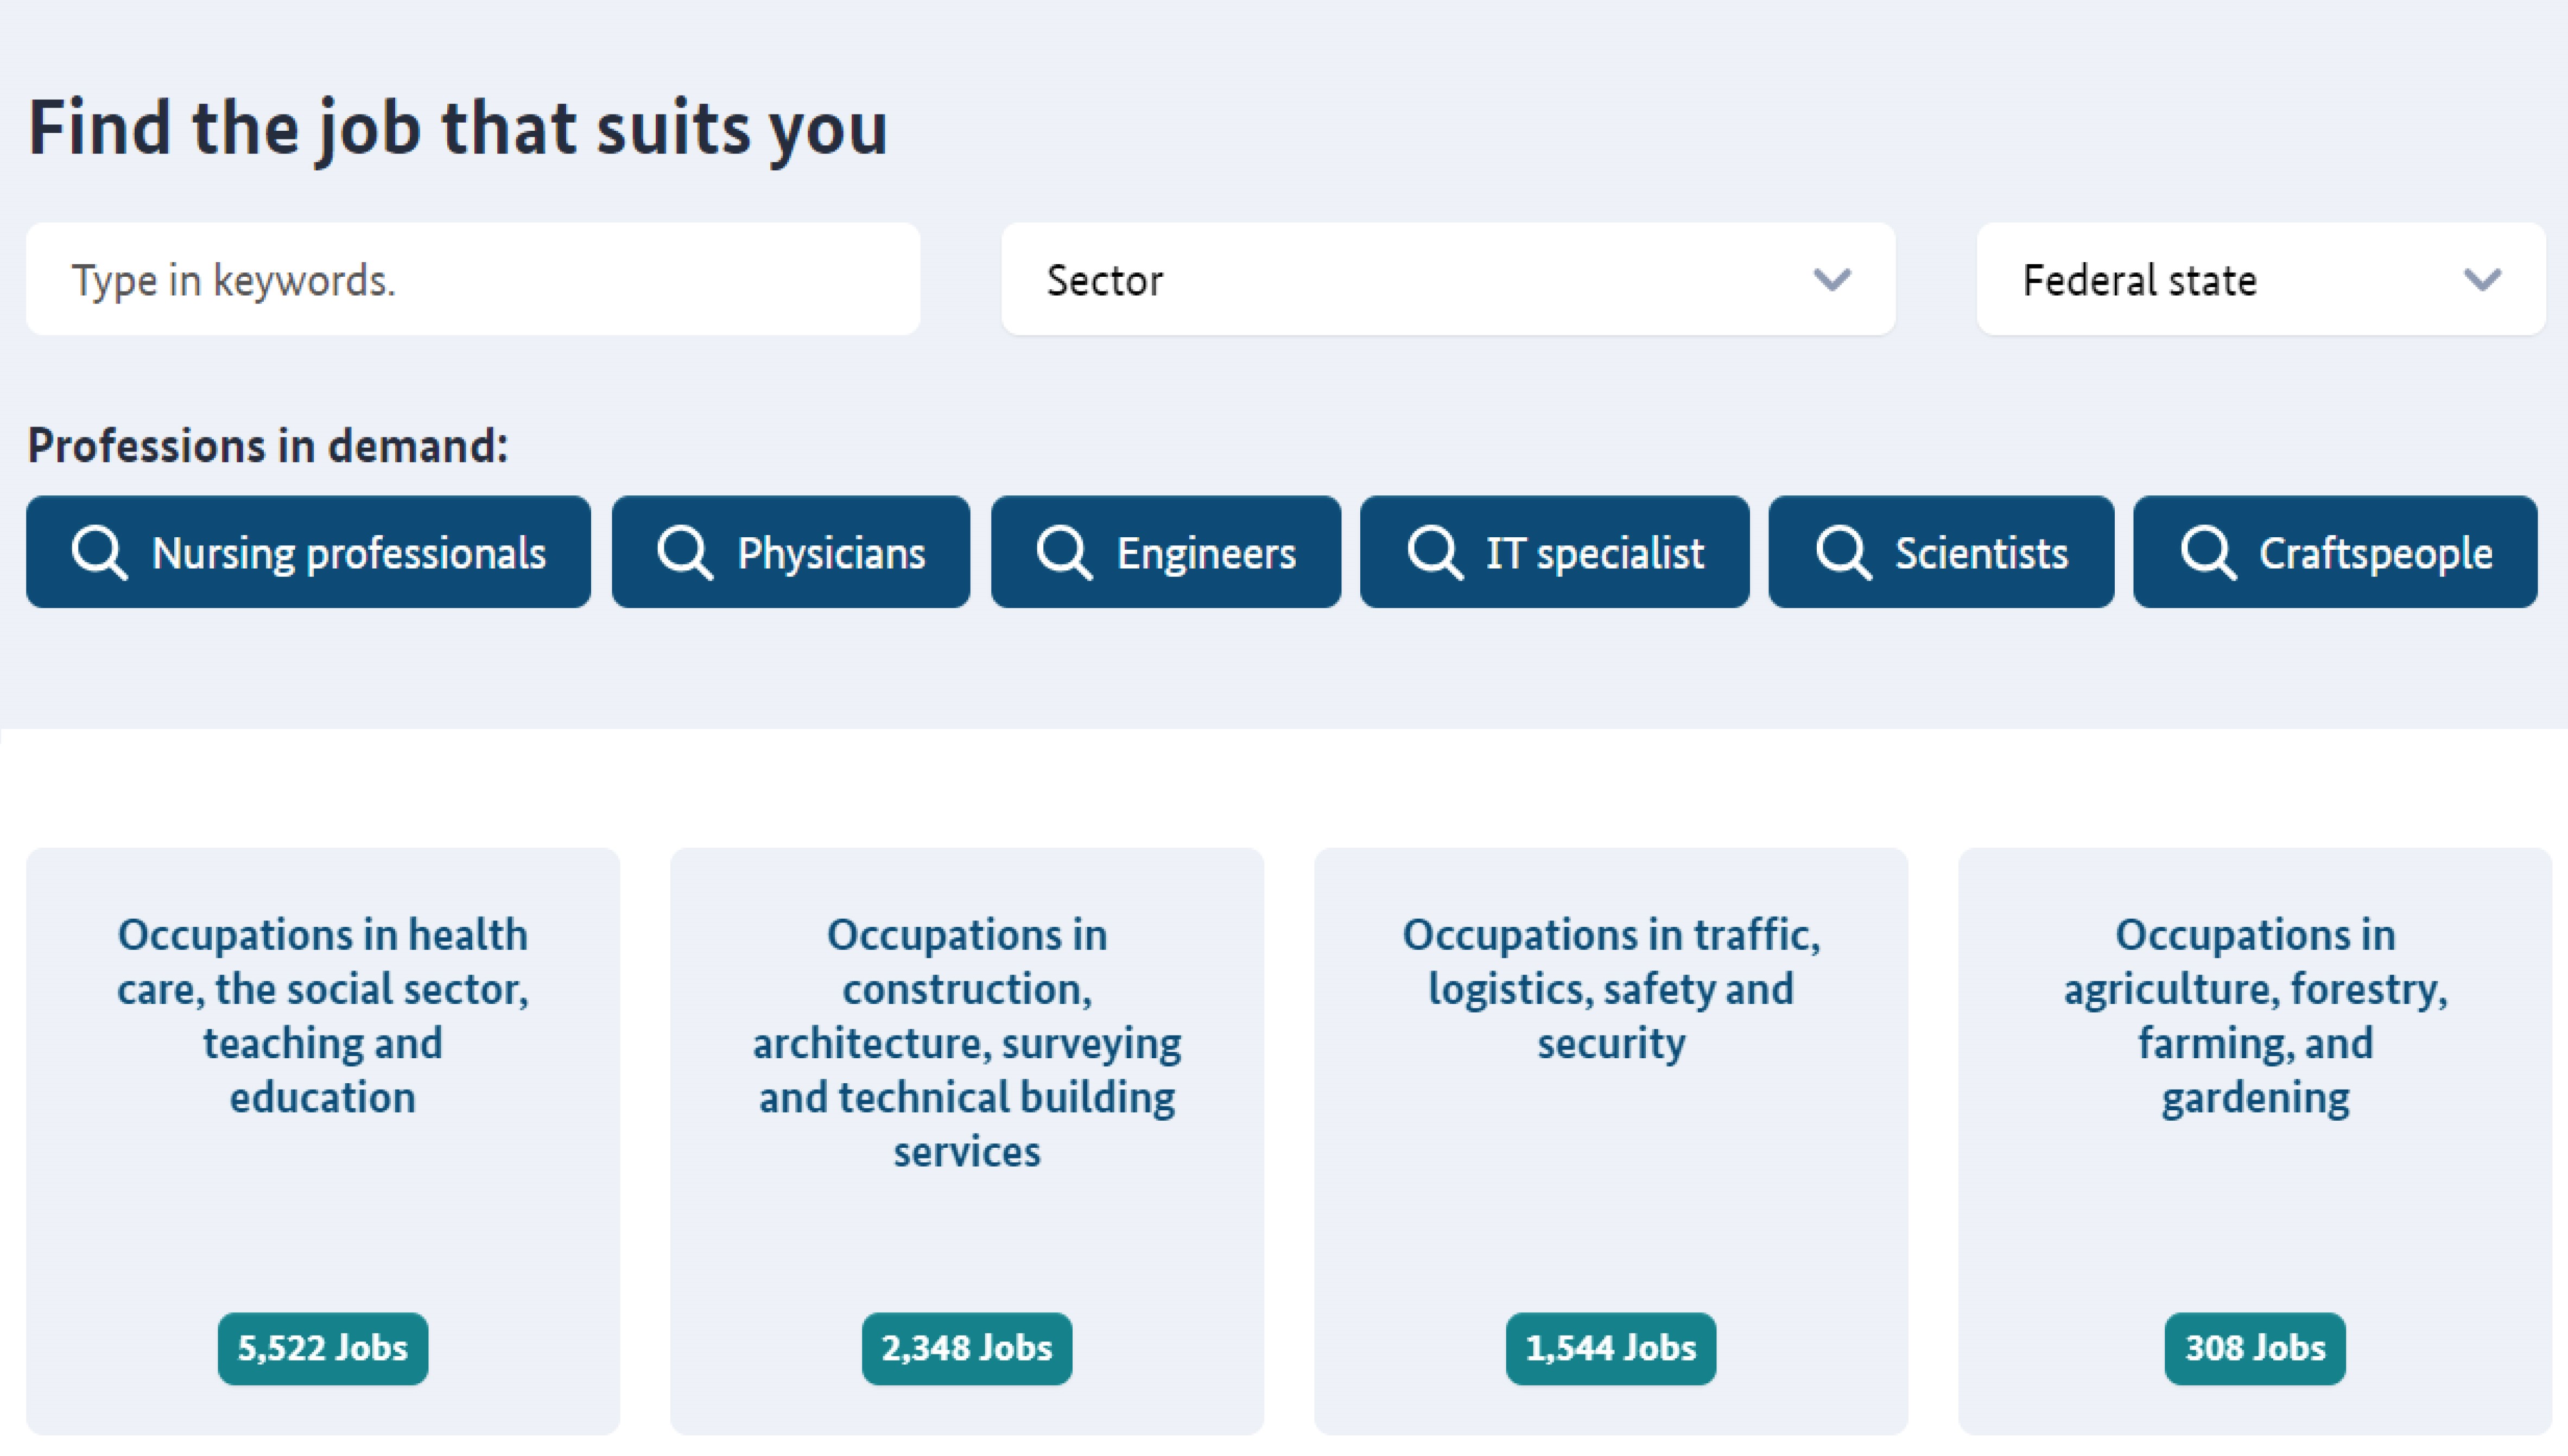Click magnifier icon on Engineers button

pos(1064,552)
